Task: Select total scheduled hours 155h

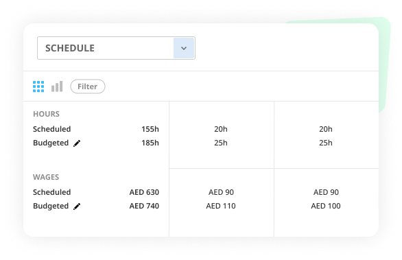Action: click(x=150, y=129)
